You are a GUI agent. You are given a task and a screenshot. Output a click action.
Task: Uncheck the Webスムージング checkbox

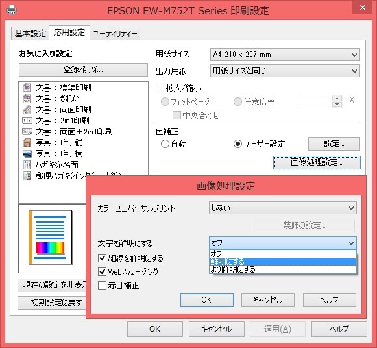click(x=102, y=272)
